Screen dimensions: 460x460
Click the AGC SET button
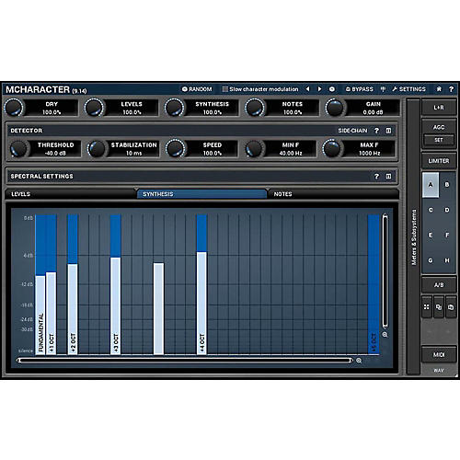click(439, 140)
